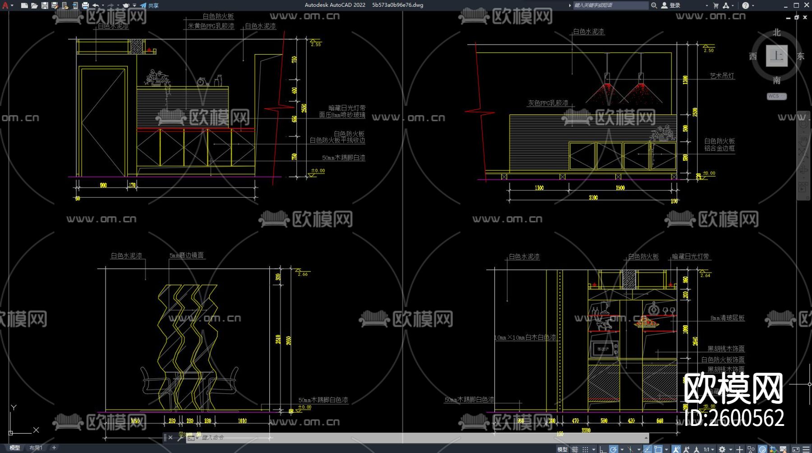Screen dimensions: 812x453
Task: Minimize the drawing document window
Action: point(788,17)
